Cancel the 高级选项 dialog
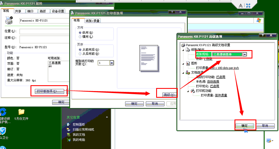 [265, 126]
